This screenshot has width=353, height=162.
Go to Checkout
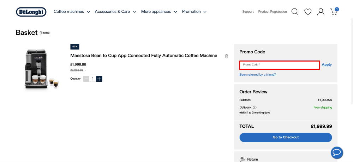coord(286,137)
